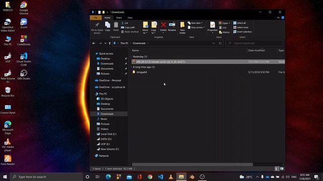Viewport: 323px width, 181px height.
Task: Open the recent locations dropdown
Action: click(x=105, y=43)
